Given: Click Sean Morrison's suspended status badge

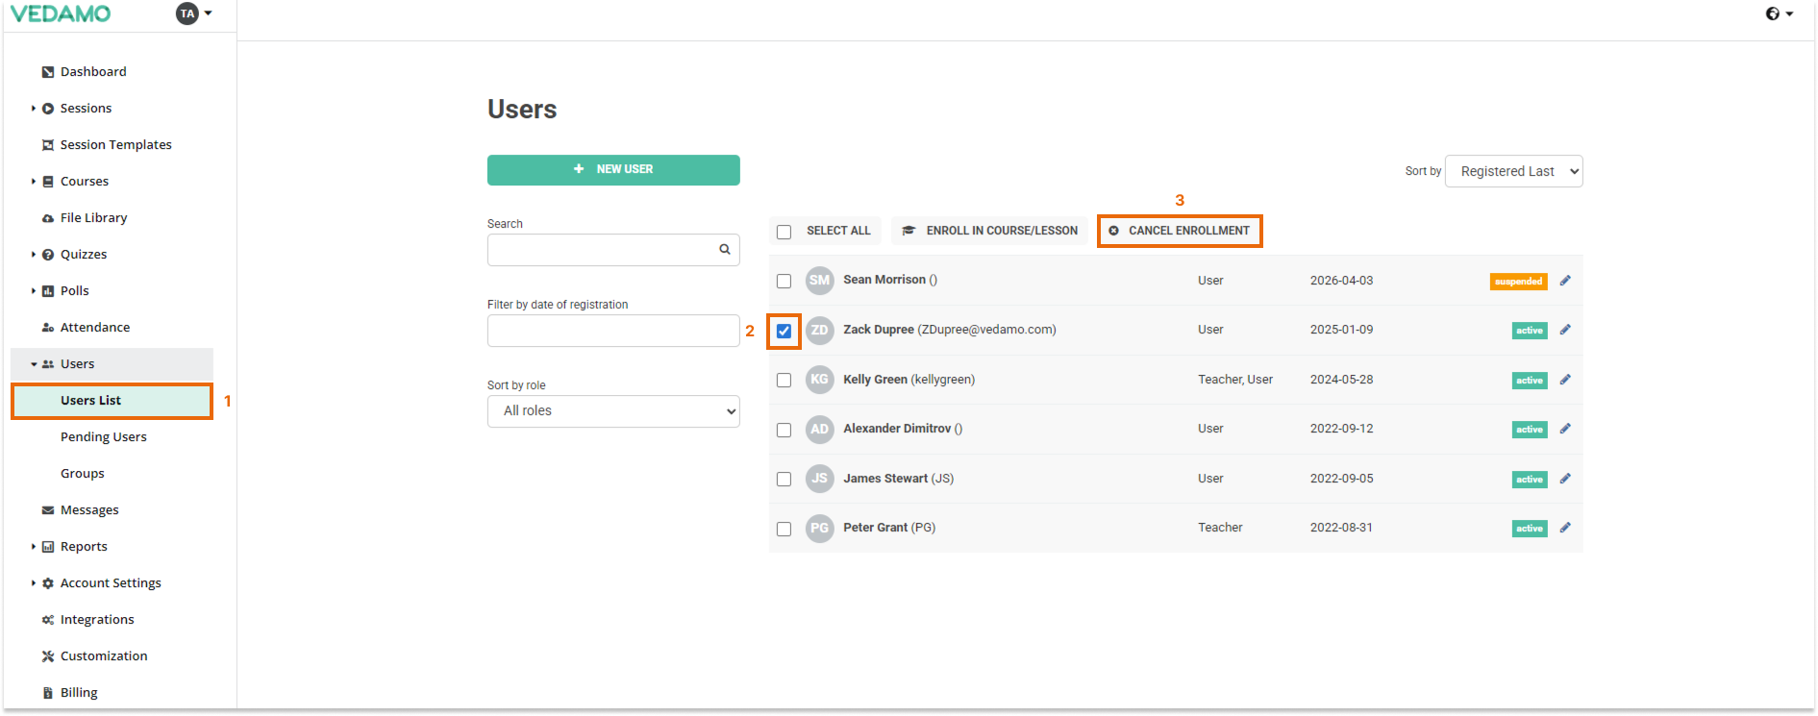Looking at the screenshot, I should (x=1518, y=282).
